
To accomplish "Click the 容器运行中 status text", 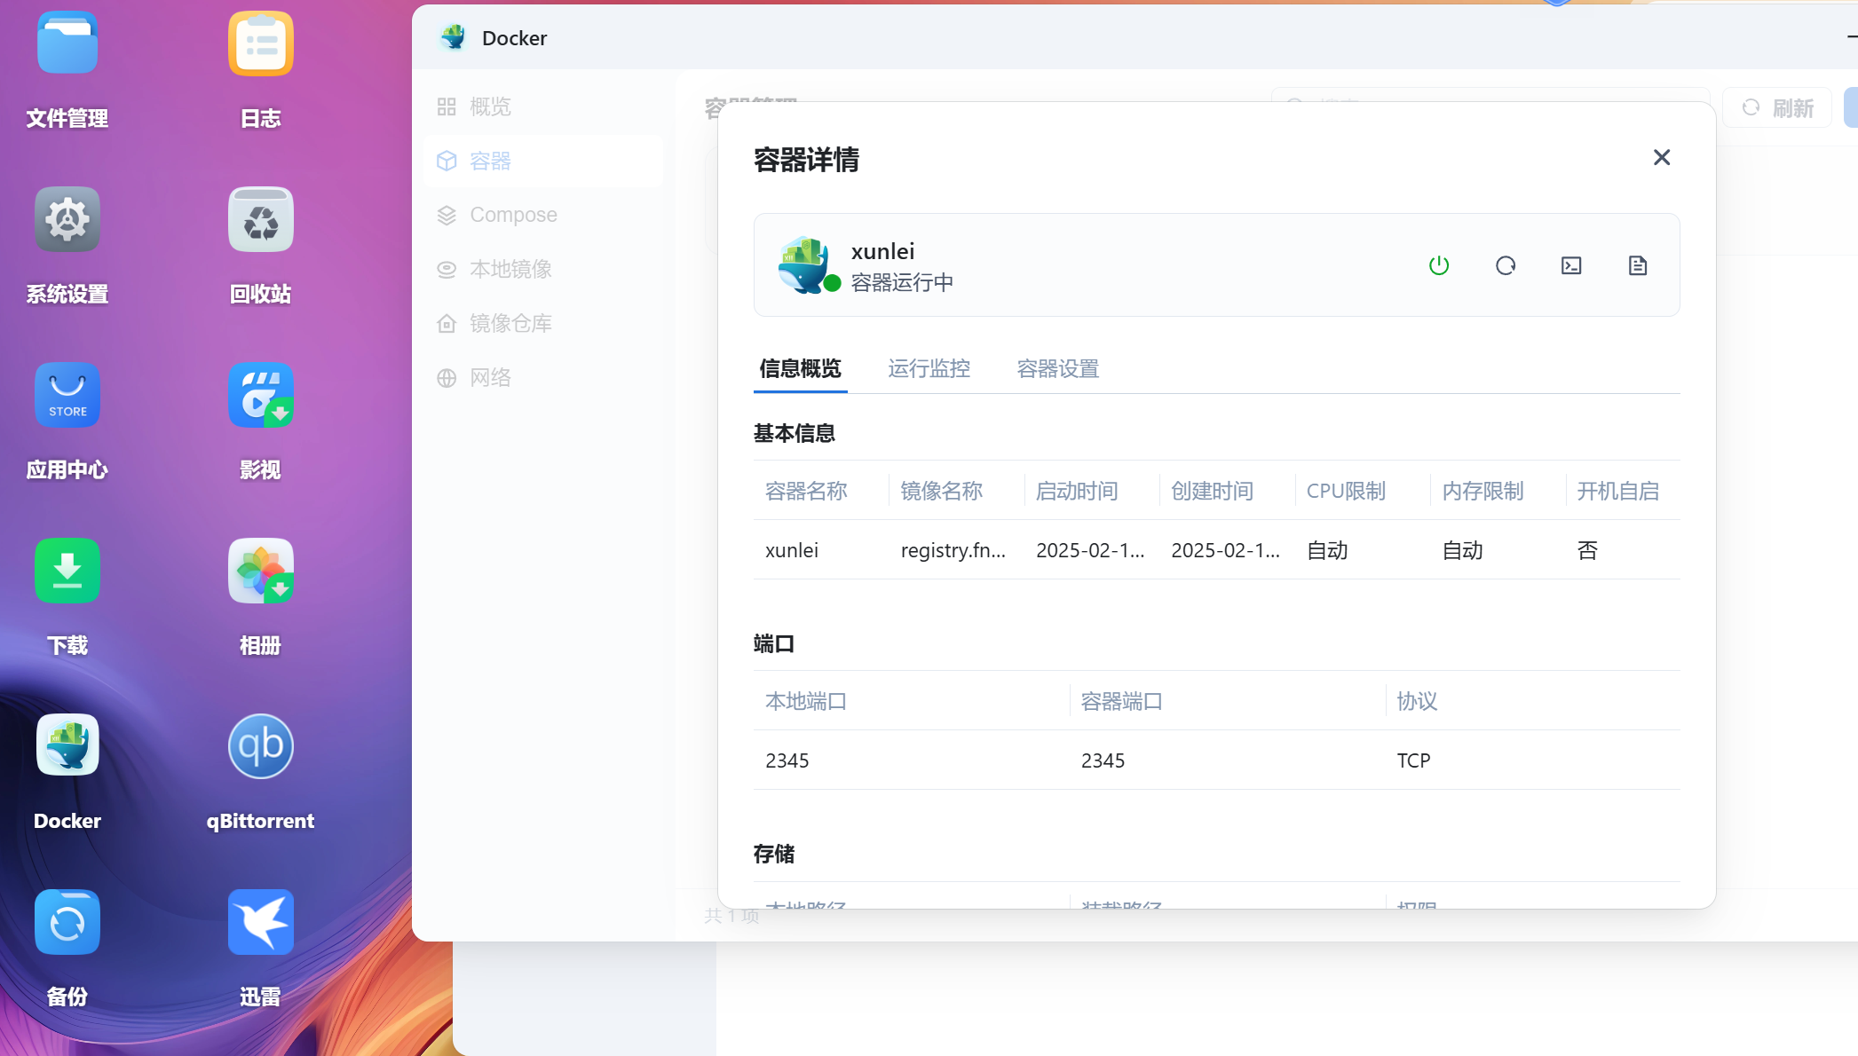I will 902,282.
